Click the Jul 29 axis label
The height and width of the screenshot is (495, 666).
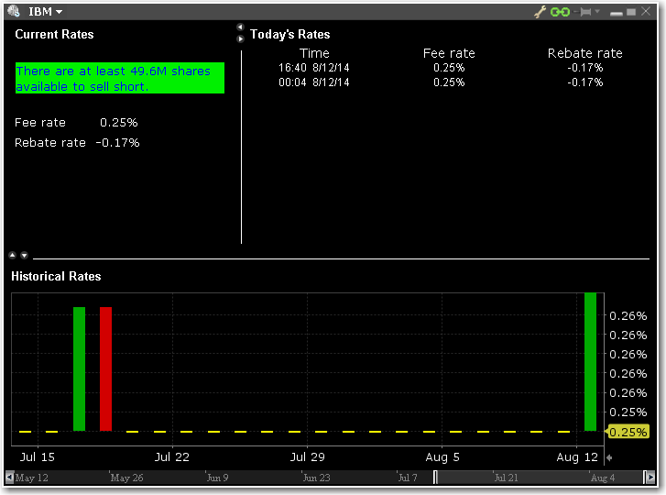pos(308,457)
